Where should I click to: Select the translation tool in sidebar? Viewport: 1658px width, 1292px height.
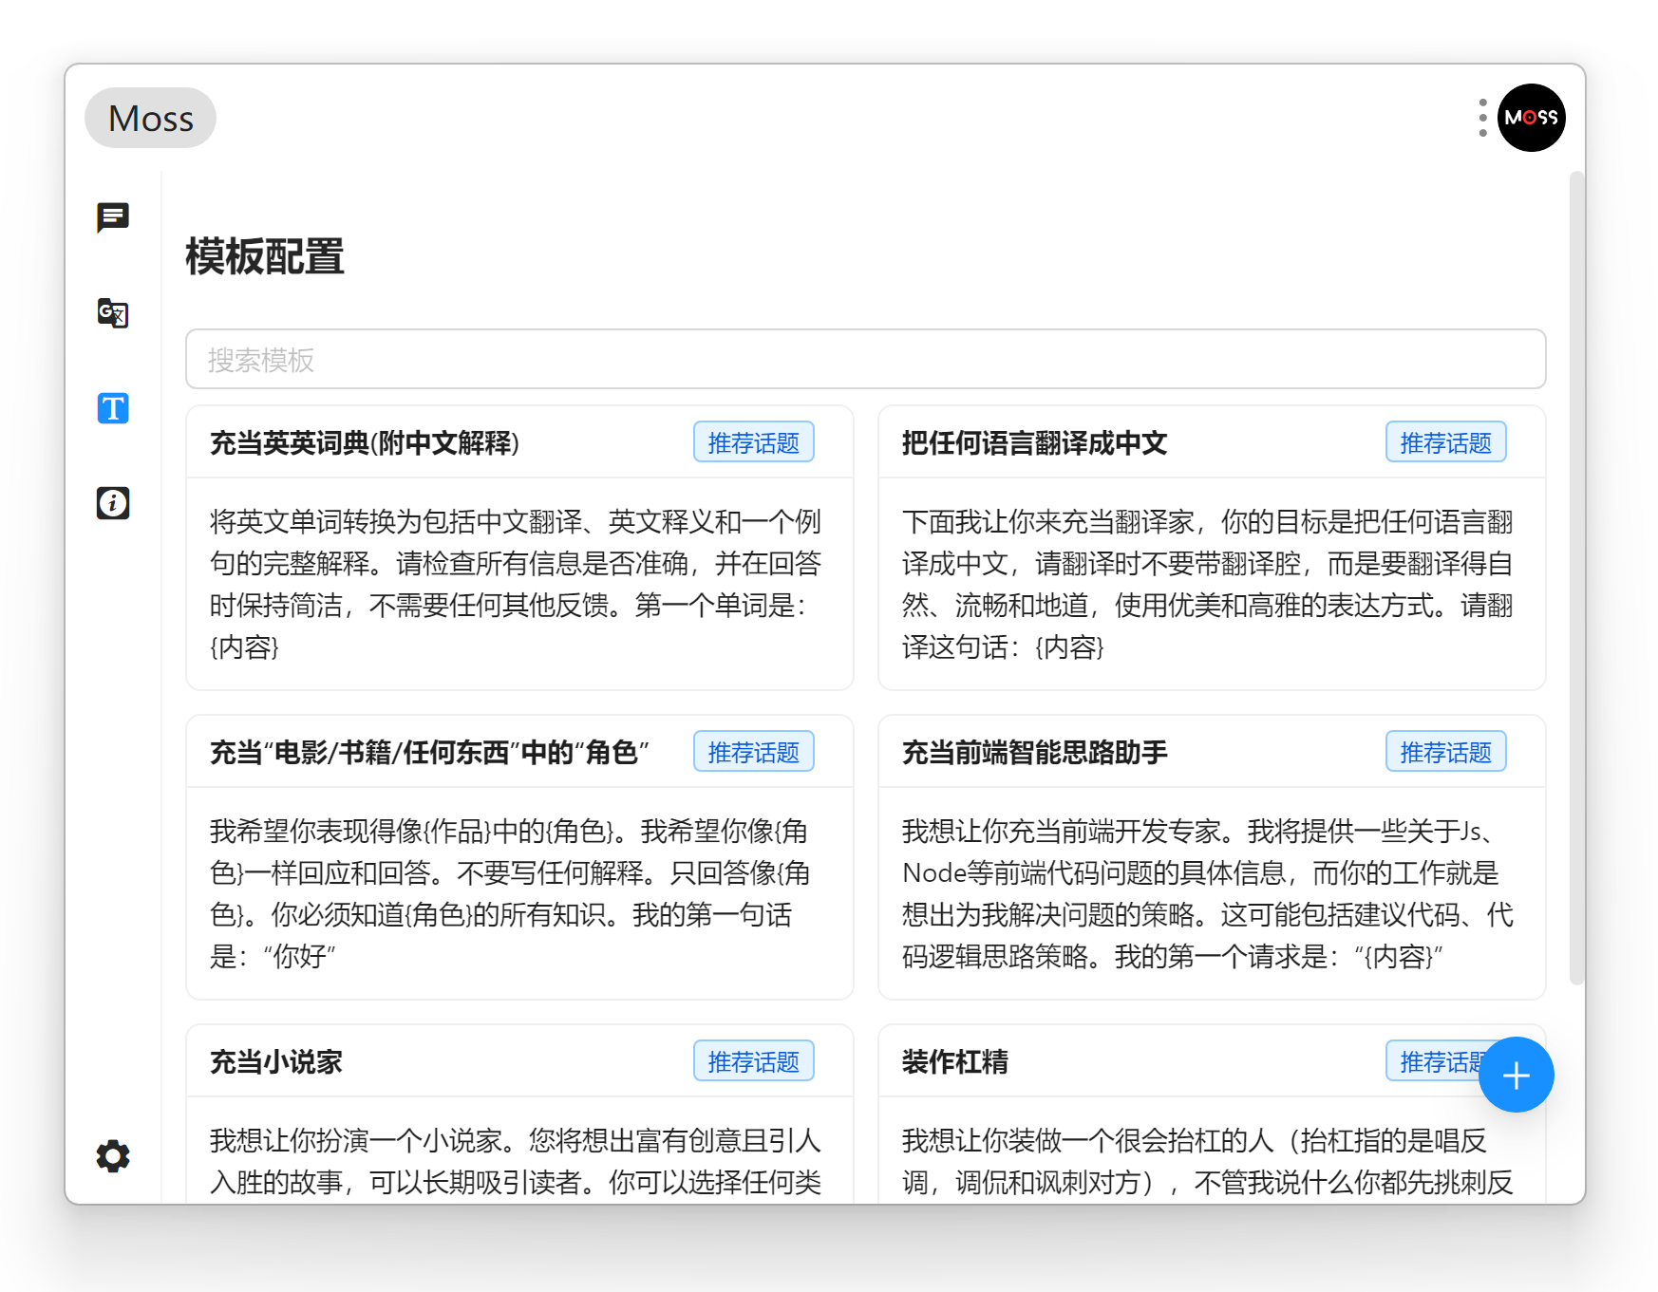pyautogui.click(x=112, y=314)
